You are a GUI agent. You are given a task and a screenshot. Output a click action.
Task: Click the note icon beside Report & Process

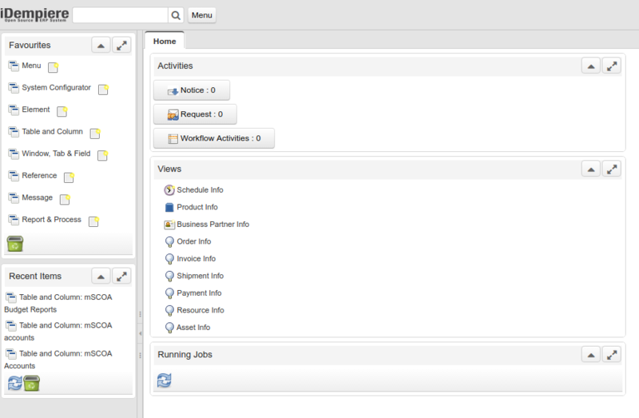(93, 221)
